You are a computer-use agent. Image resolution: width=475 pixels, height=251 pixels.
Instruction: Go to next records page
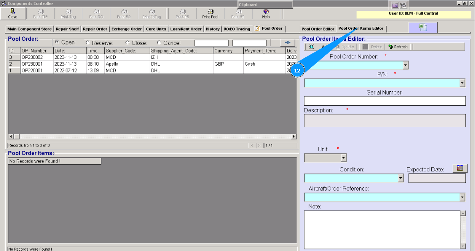(x=259, y=145)
